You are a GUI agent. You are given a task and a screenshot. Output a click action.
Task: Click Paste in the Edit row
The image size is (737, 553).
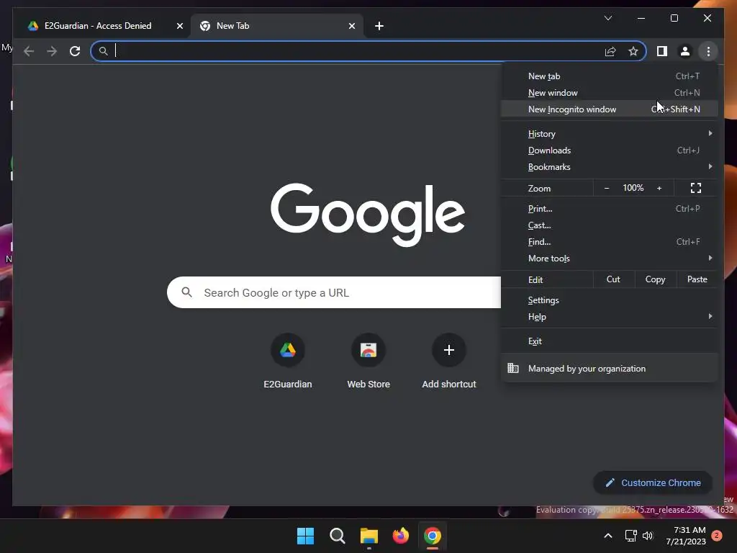(x=697, y=279)
